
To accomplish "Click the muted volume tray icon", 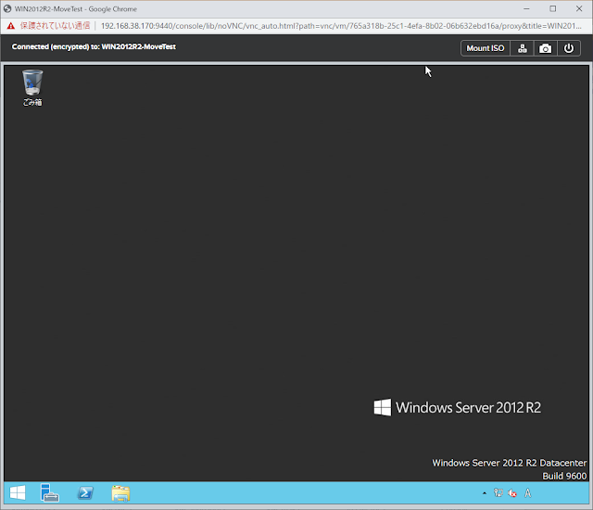I will pos(512,493).
